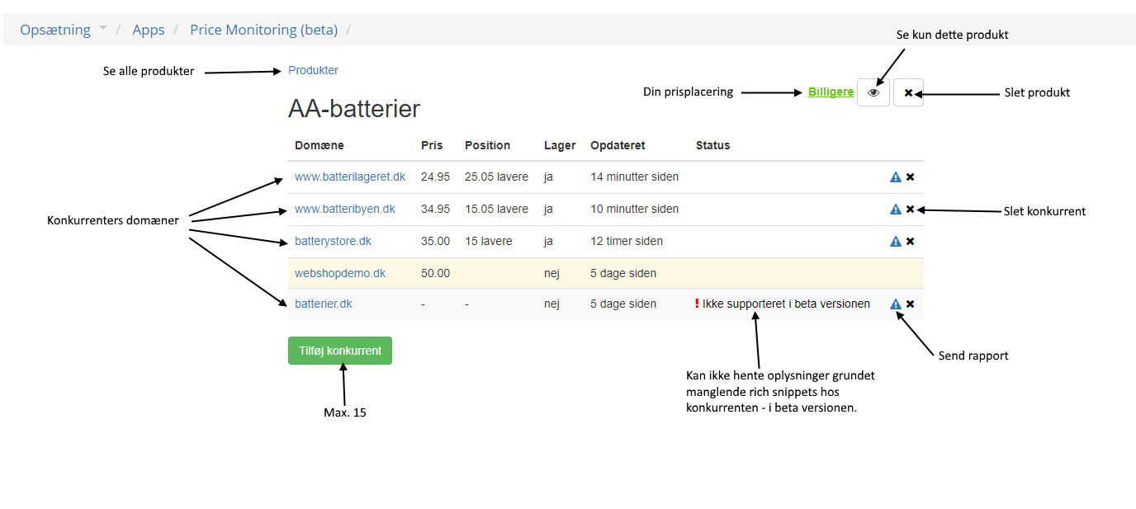Delete competitor batterystore.dk
1136x509 pixels.
click(x=910, y=242)
